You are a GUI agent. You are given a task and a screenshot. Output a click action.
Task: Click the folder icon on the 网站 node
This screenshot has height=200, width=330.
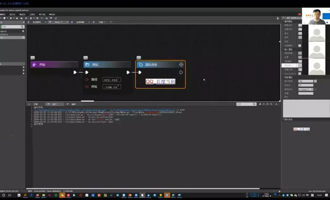88,64
